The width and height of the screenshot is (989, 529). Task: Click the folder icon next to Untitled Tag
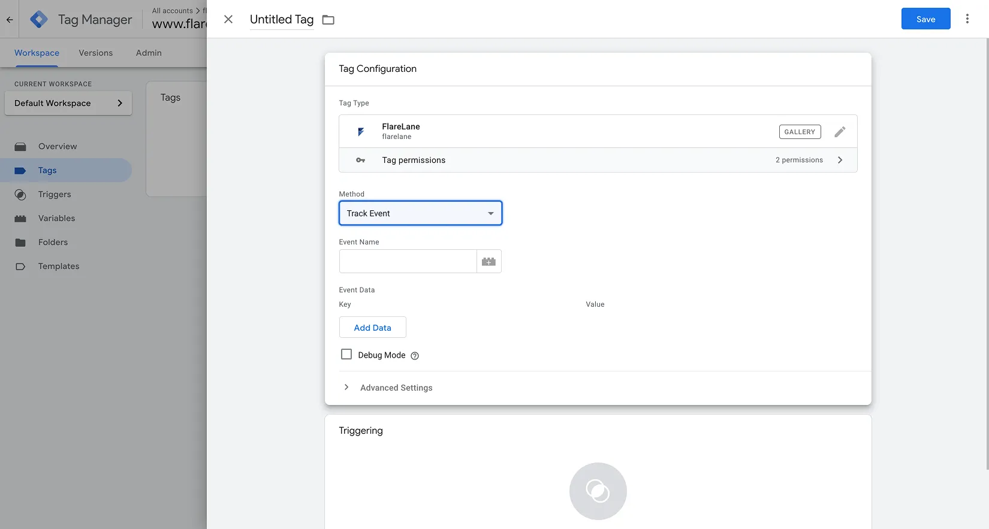[328, 20]
